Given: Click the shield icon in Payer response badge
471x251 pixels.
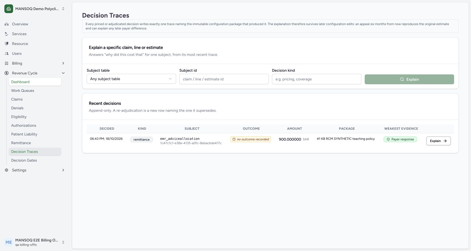Looking at the screenshot, I should pos(388,139).
